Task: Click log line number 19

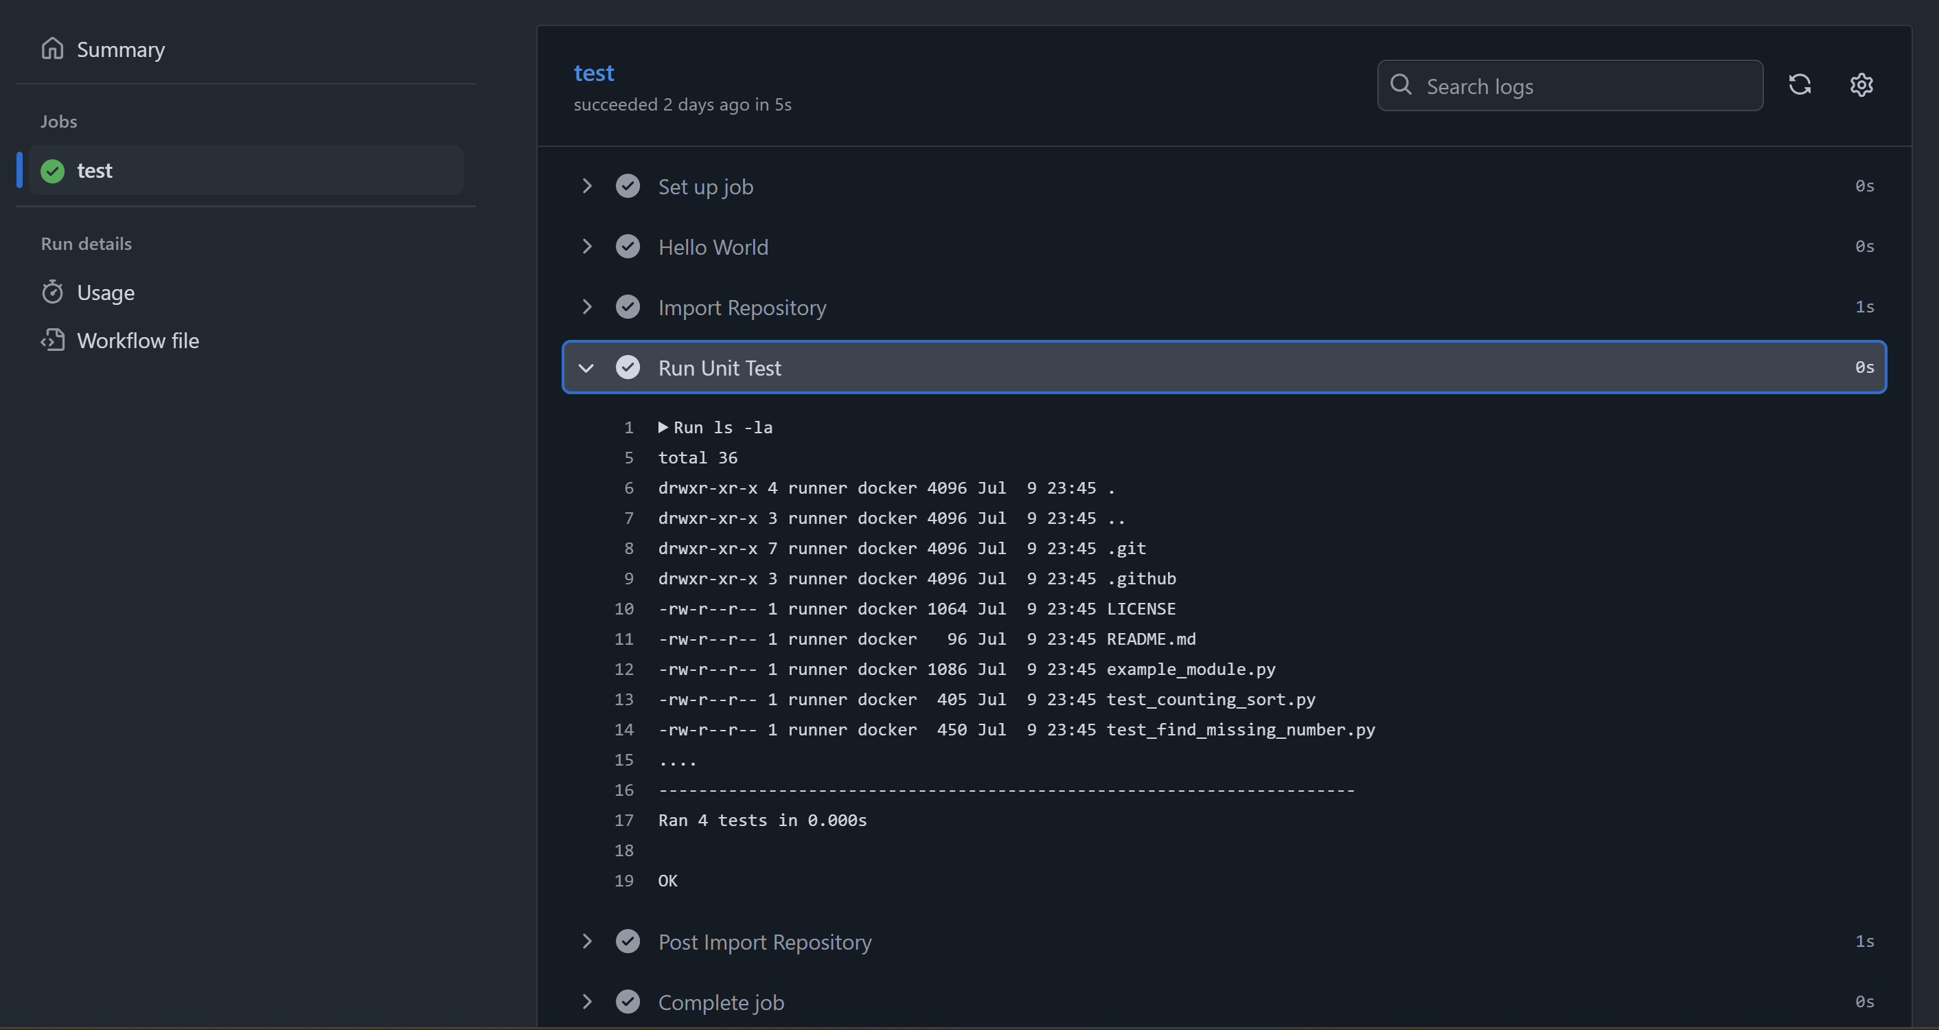Action: [624, 880]
